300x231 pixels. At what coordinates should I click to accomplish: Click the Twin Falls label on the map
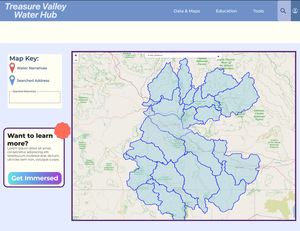[239, 167]
